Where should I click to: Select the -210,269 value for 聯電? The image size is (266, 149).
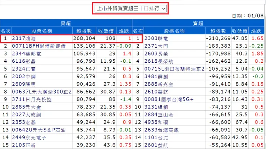click(218, 38)
